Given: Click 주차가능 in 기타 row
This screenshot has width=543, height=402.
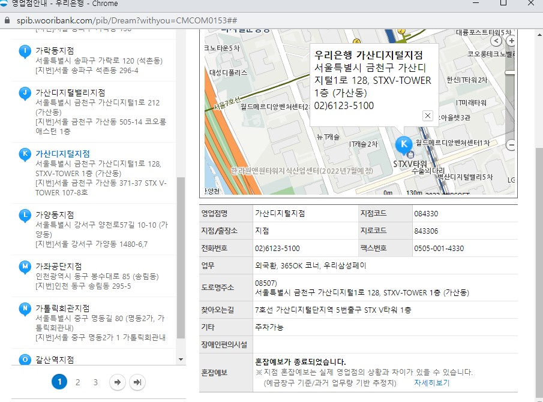Looking at the screenshot, I should [x=269, y=327].
